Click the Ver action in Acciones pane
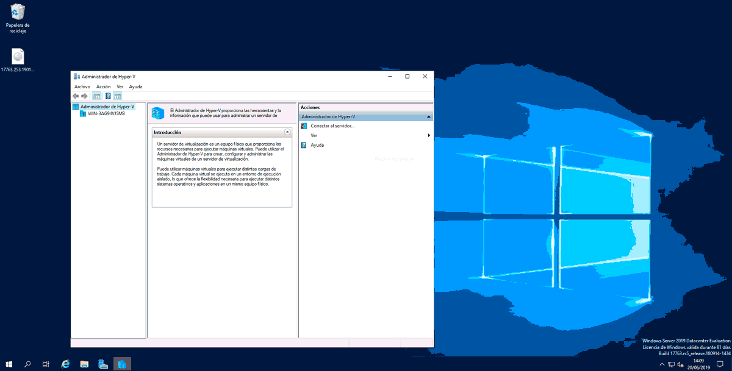This screenshot has width=732, height=371. point(314,135)
